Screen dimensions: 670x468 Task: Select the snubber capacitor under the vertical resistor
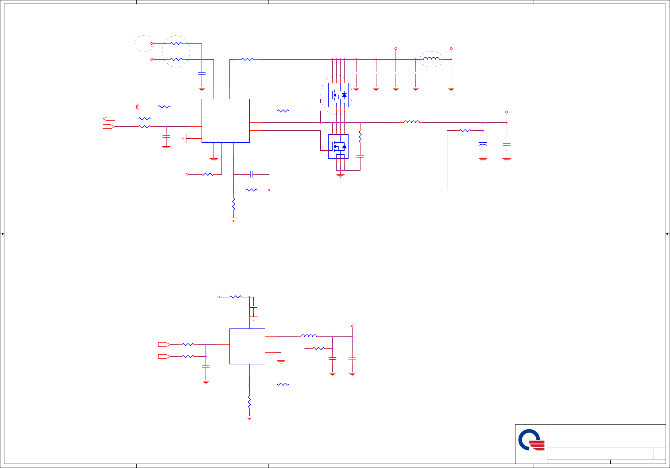pyautogui.click(x=360, y=157)
